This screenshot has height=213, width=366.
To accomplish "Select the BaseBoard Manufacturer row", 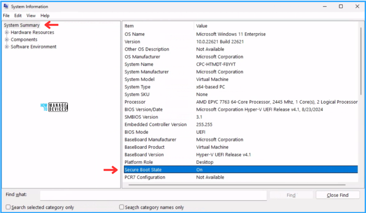I will coord(241,139).
